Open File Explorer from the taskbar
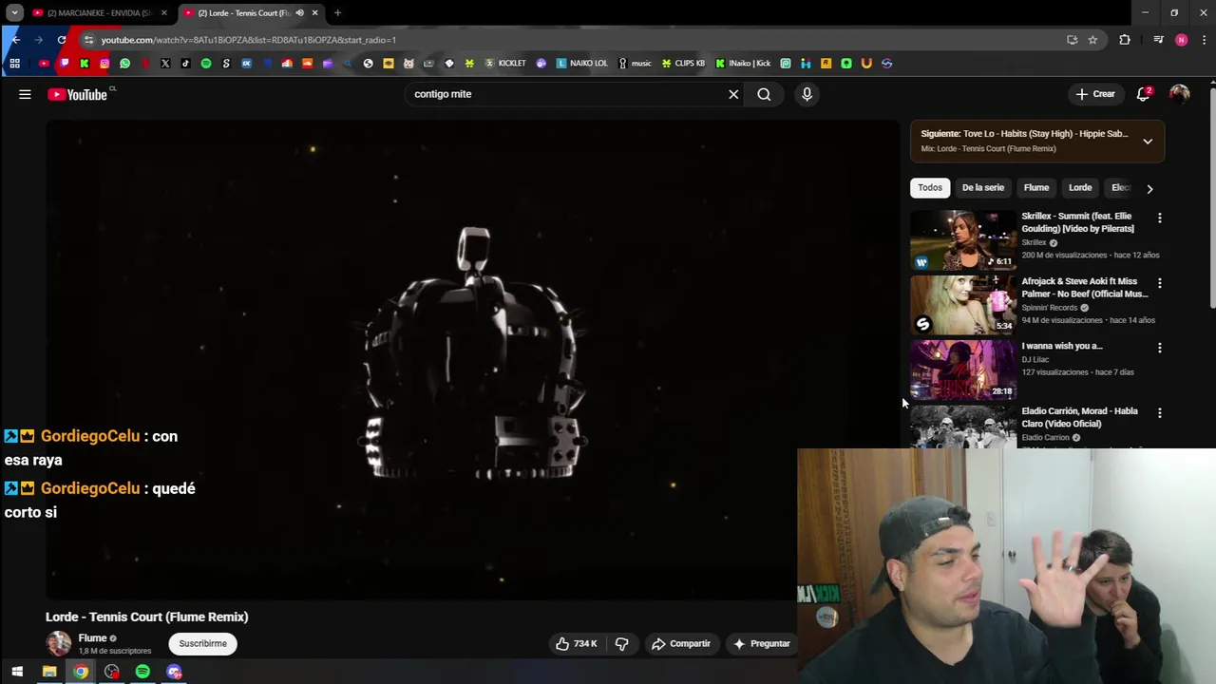The image size is (1216, 684). [x=49, y=672]
